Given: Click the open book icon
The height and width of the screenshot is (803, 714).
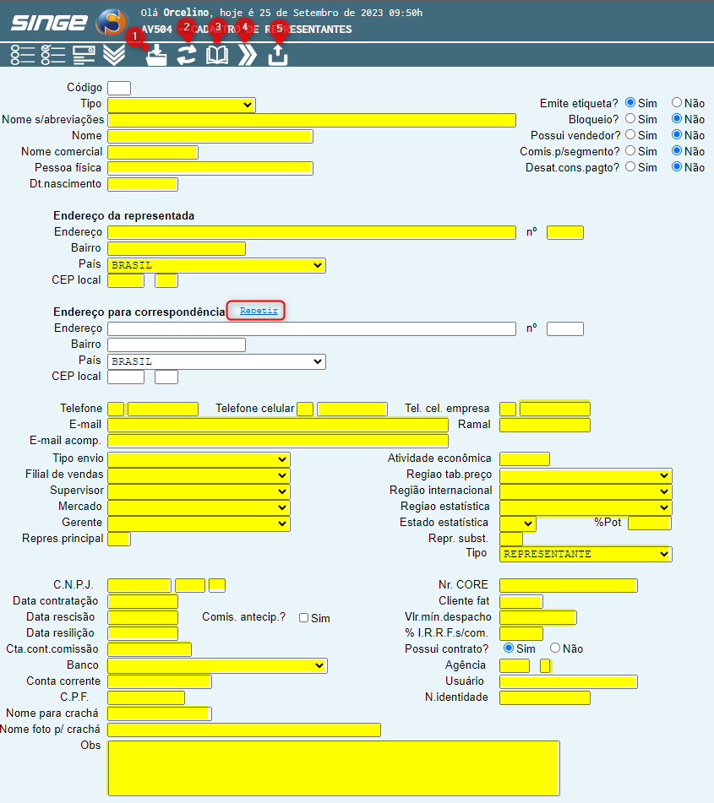Looking at the screenshot, I should tap(217, 56).
